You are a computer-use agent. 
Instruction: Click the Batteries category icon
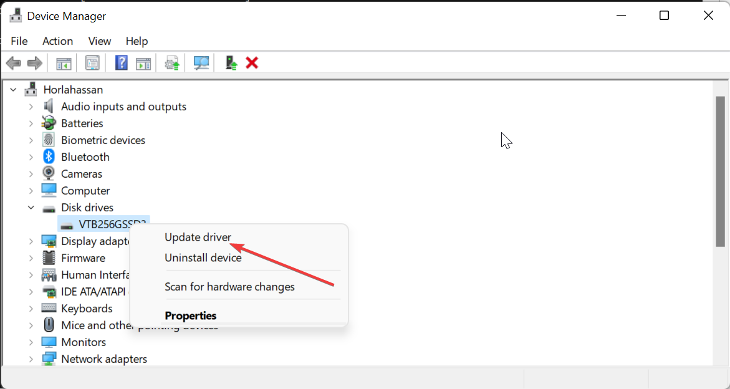[x=49, y=123]
